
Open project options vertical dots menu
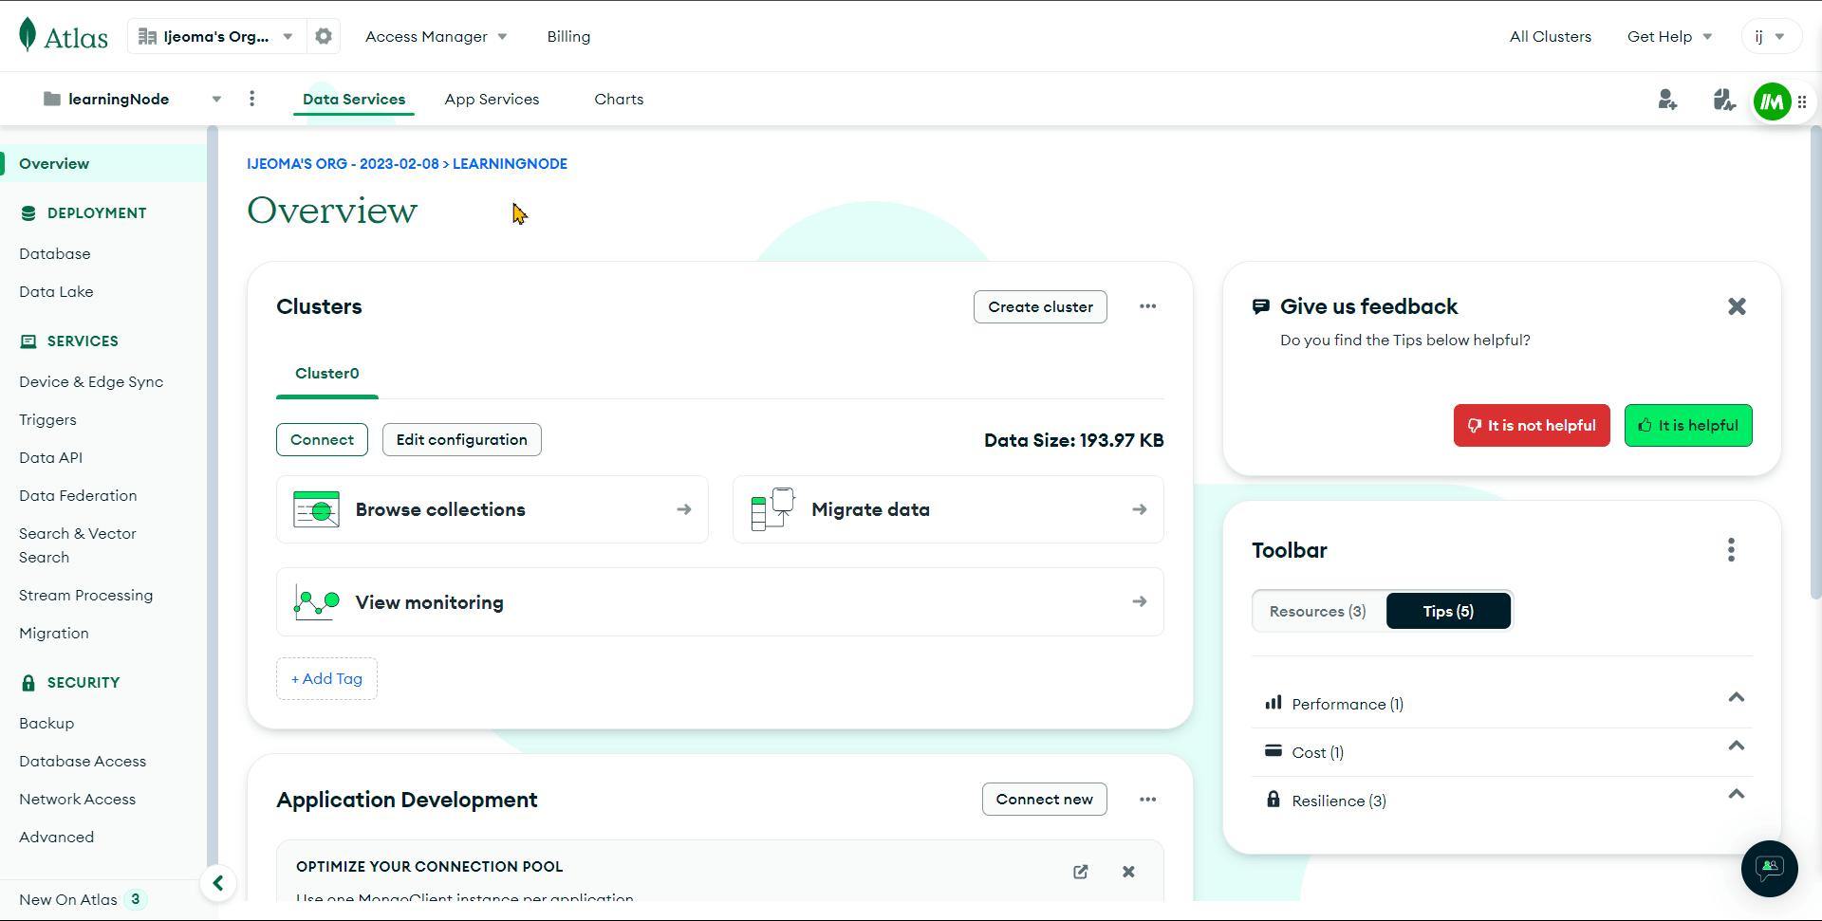coord(251,99)
